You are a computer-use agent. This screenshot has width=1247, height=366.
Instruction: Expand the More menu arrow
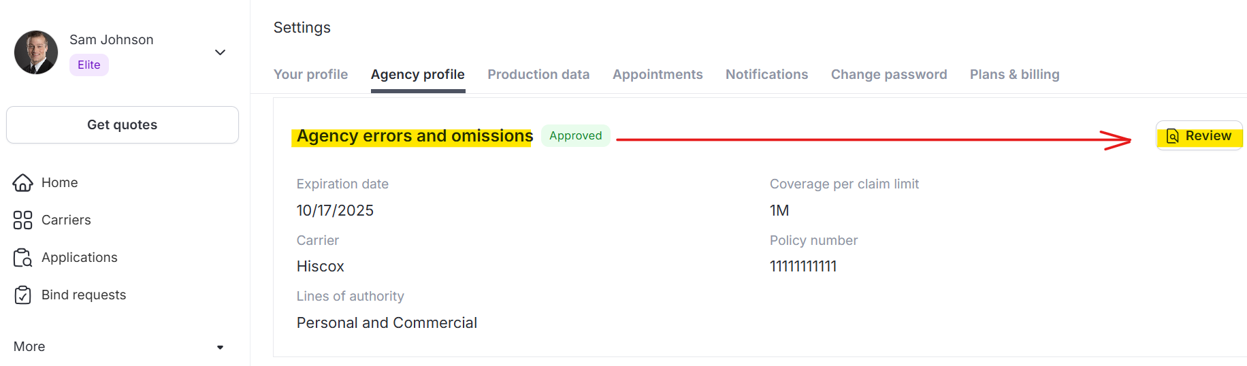(220, 347)
